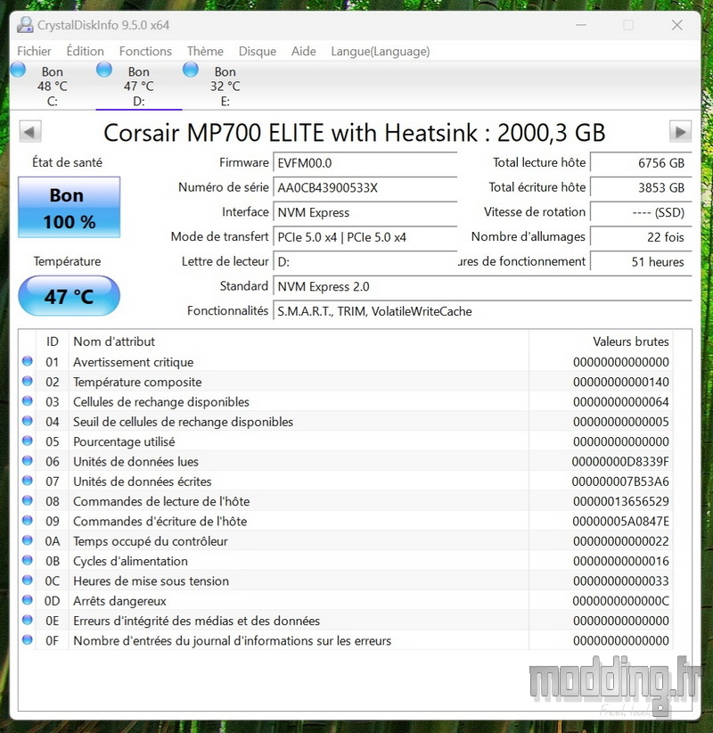
Task: Click status dot for Pourcentage utilisé
Action: [28, 441]
